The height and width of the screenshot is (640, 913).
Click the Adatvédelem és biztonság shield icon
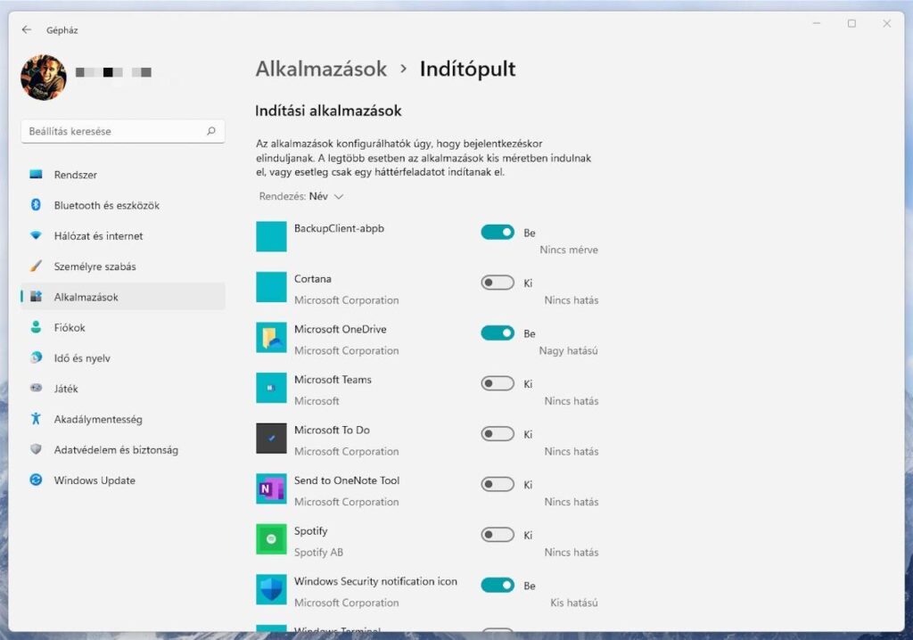pos(36,449)
